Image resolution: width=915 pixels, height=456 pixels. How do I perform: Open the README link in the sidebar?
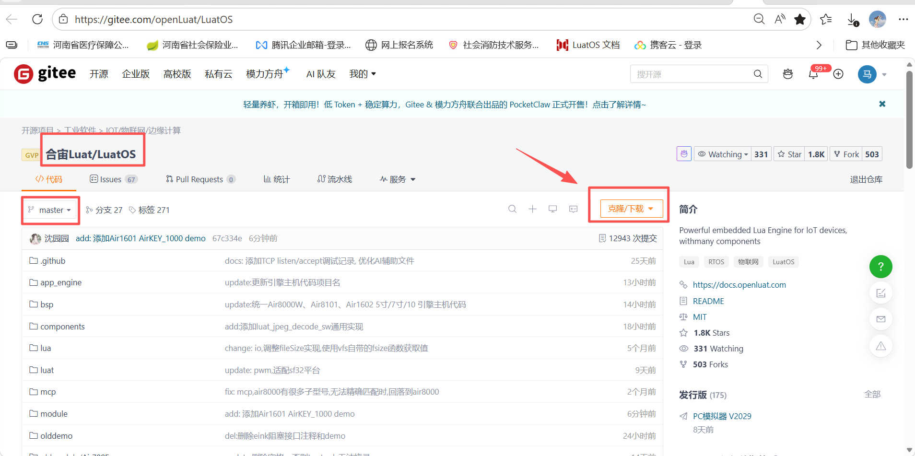coord(708,301)
